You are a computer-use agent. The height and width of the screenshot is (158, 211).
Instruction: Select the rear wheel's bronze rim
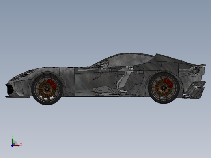(164, 88)
